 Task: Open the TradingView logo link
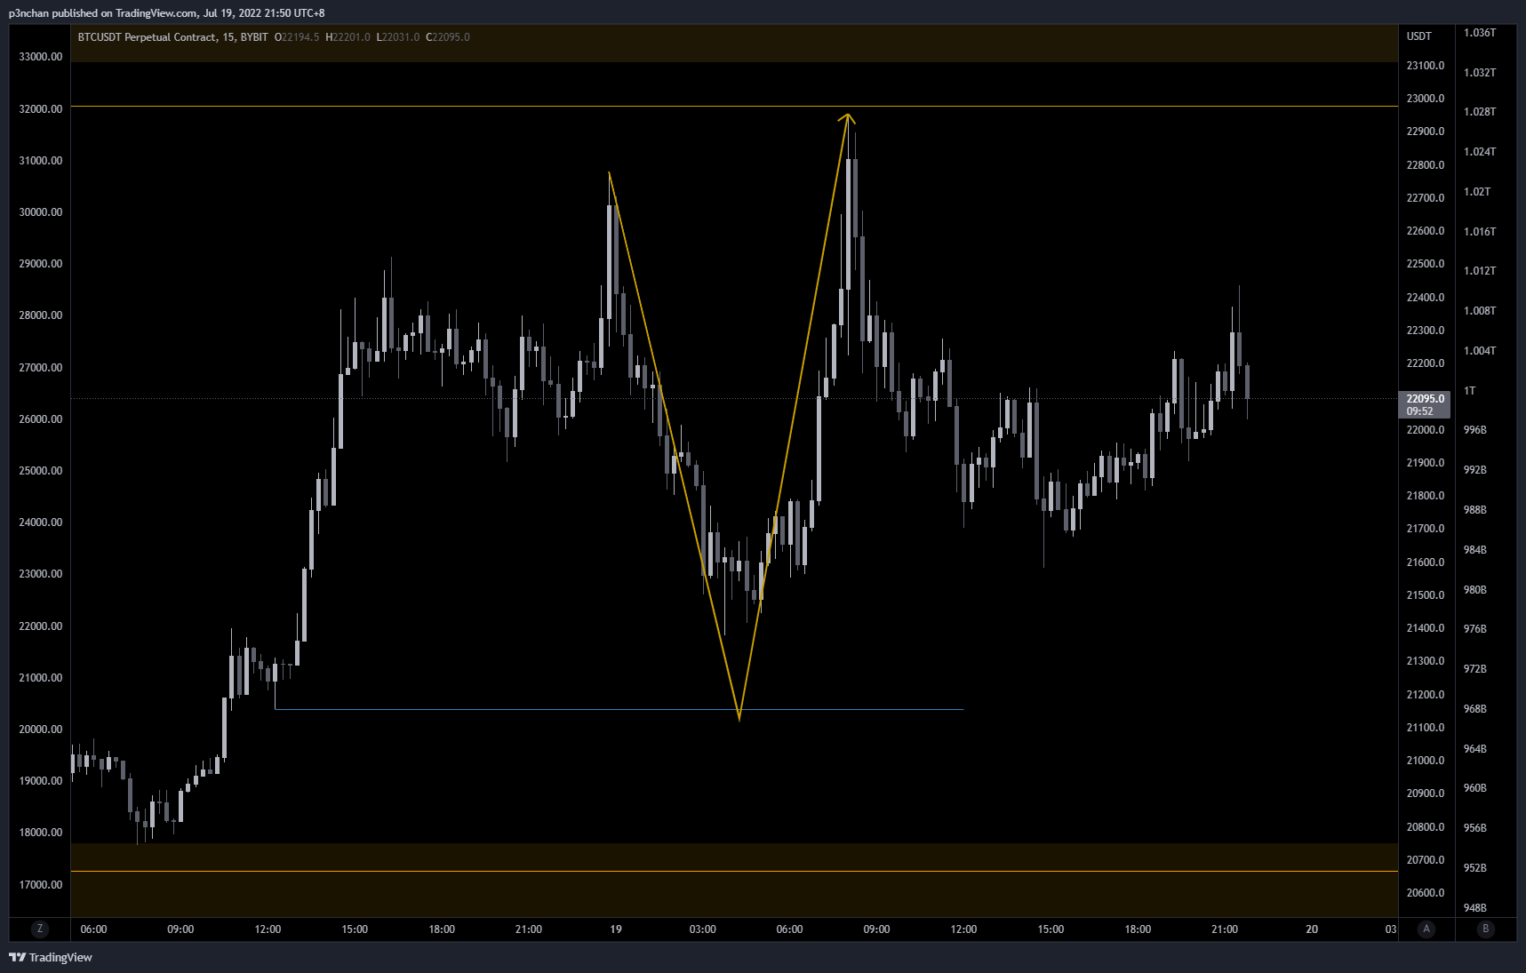pos(51,957)
